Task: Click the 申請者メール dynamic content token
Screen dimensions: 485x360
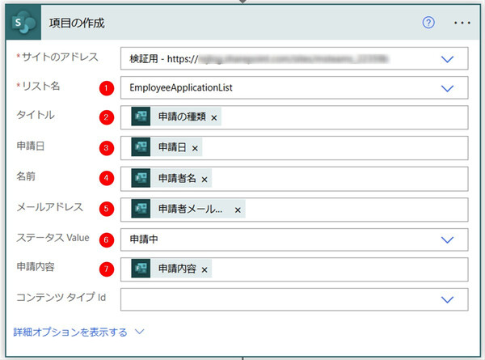Action: (188, 209)
